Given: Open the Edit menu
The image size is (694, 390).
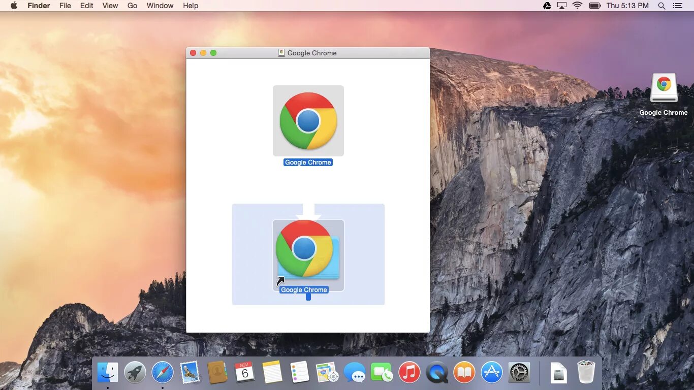Looking at the screenshot, I should (87, 6).
